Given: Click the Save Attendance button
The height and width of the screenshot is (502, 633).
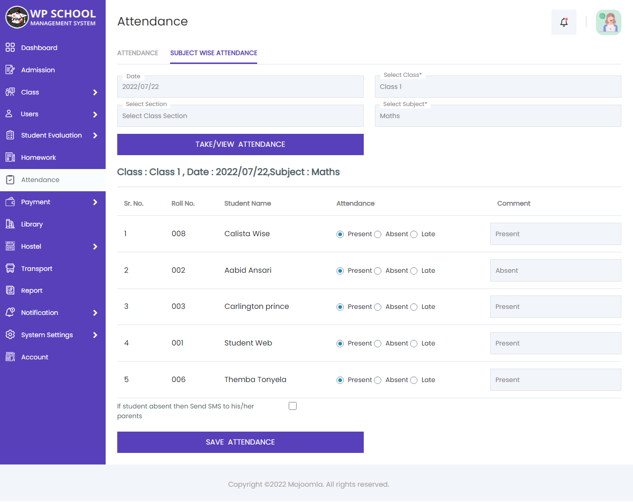Looking at the screenshot, I should [240, 442].
